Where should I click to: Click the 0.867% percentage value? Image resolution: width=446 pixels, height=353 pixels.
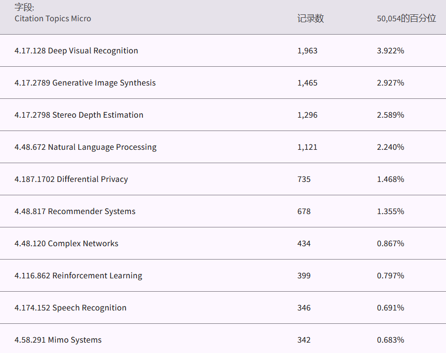(x=390, y=243)
